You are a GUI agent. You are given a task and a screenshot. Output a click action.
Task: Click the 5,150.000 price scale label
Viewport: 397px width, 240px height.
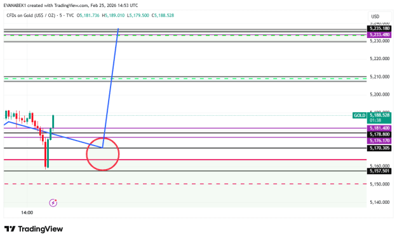[379, 184]
